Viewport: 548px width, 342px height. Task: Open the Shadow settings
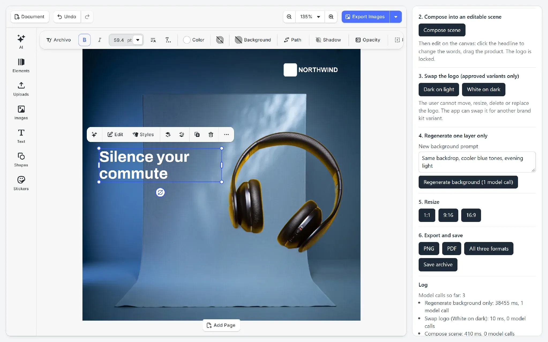(328, 40)
